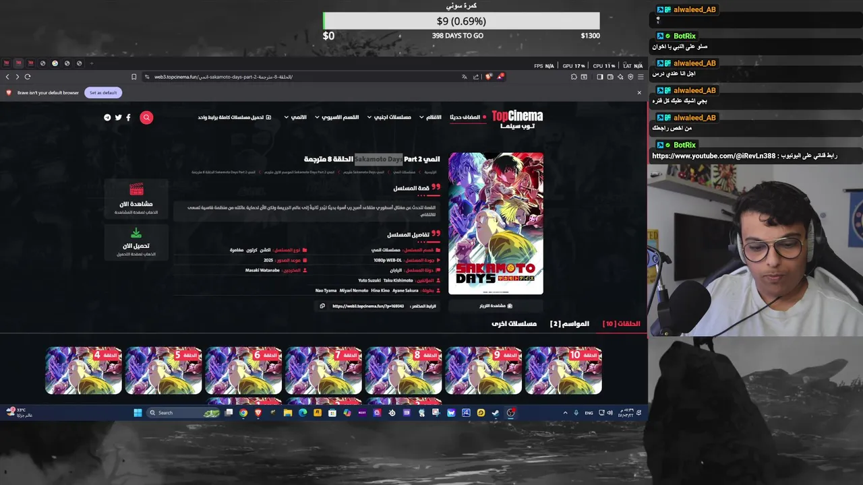This screenshot has height=485, width=863.
Task: Click مشاهدة الان watch button text
Action: 136,204
